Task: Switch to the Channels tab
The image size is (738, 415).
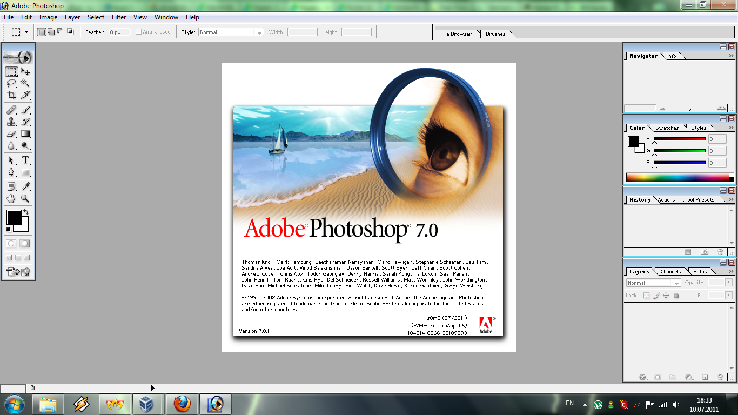Action: click(x=670, y=272)
